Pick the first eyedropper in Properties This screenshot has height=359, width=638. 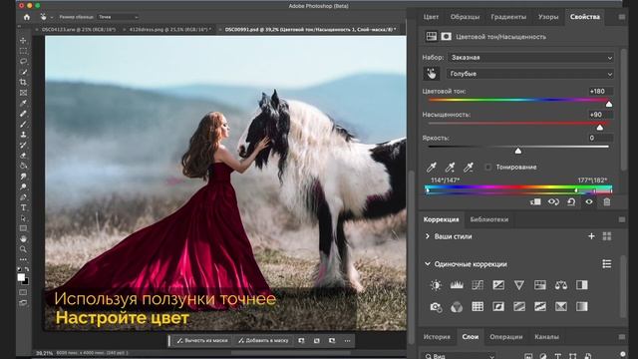click(x=432, y=167)
